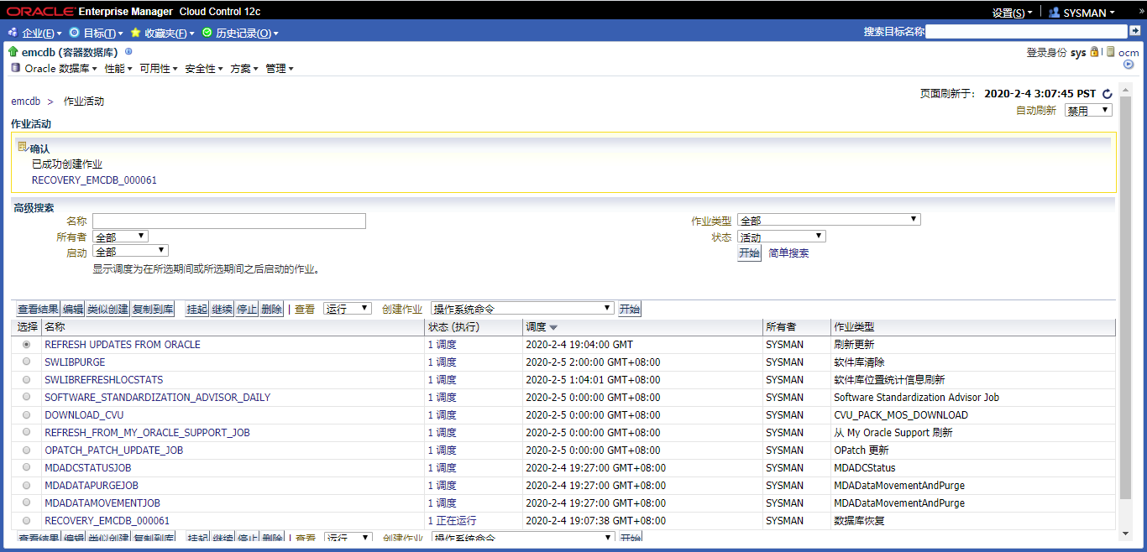Click the 名称 search input field
This screenshot has width=1147, height=552.
tap(229, 221)
